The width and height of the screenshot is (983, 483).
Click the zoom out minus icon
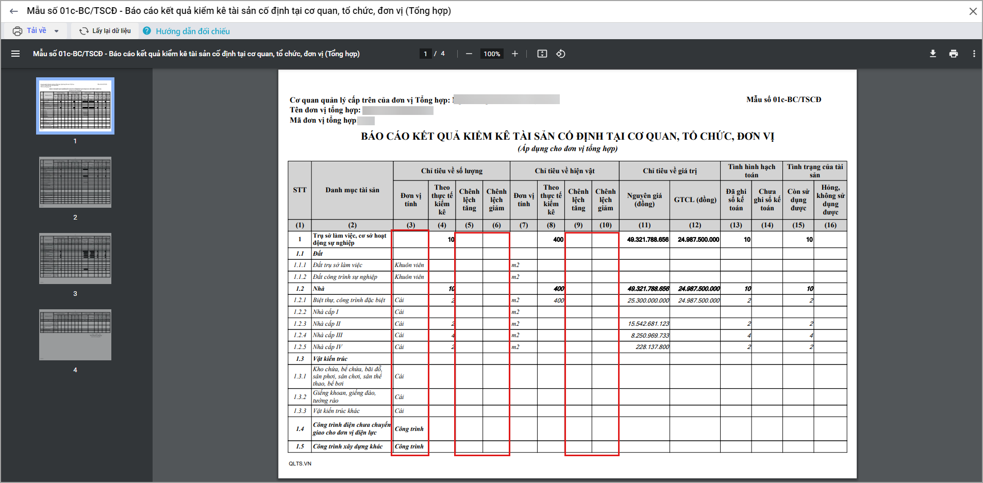pos(469,54)
